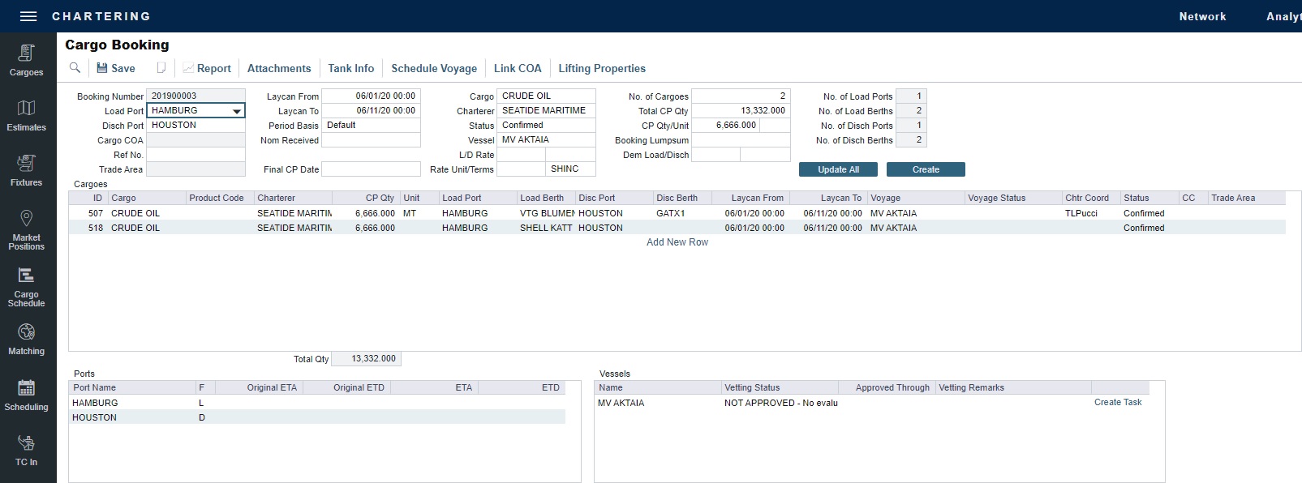Open Market Positions from sidebar
Viewport: 1302px width, 483px height.
click(x=27, y=229)
